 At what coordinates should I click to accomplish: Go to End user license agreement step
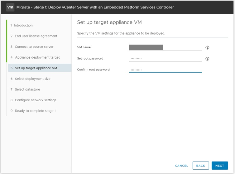click(x=34, y=36)
